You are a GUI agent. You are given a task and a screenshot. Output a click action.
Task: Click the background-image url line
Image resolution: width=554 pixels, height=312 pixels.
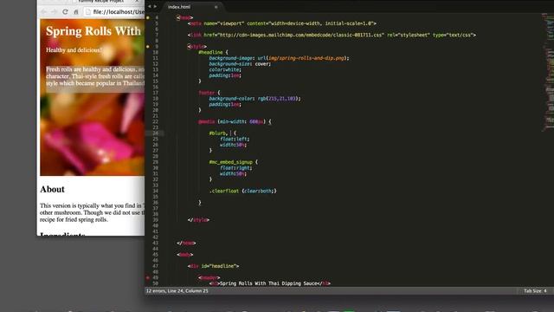[x=279, y=58]
